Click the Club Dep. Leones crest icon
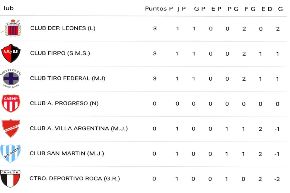The height and width of the screenshot is (193, 290). pyautogui.click(x=11, y=28)
